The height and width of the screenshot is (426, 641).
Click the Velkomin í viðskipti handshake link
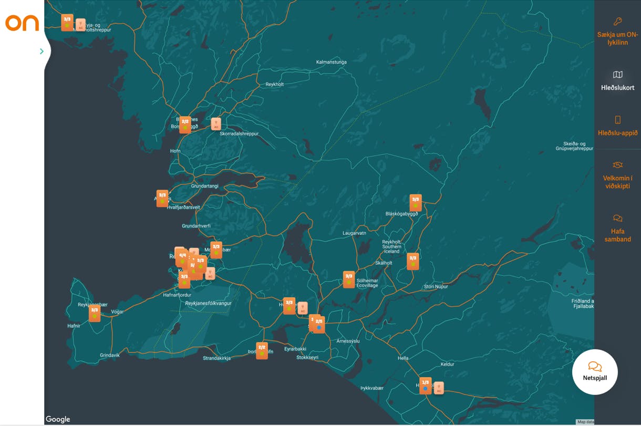(617, 175)
